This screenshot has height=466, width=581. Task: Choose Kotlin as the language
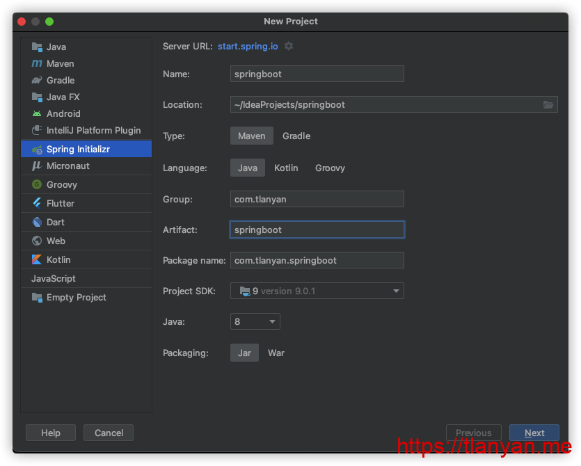click(286, 168)
